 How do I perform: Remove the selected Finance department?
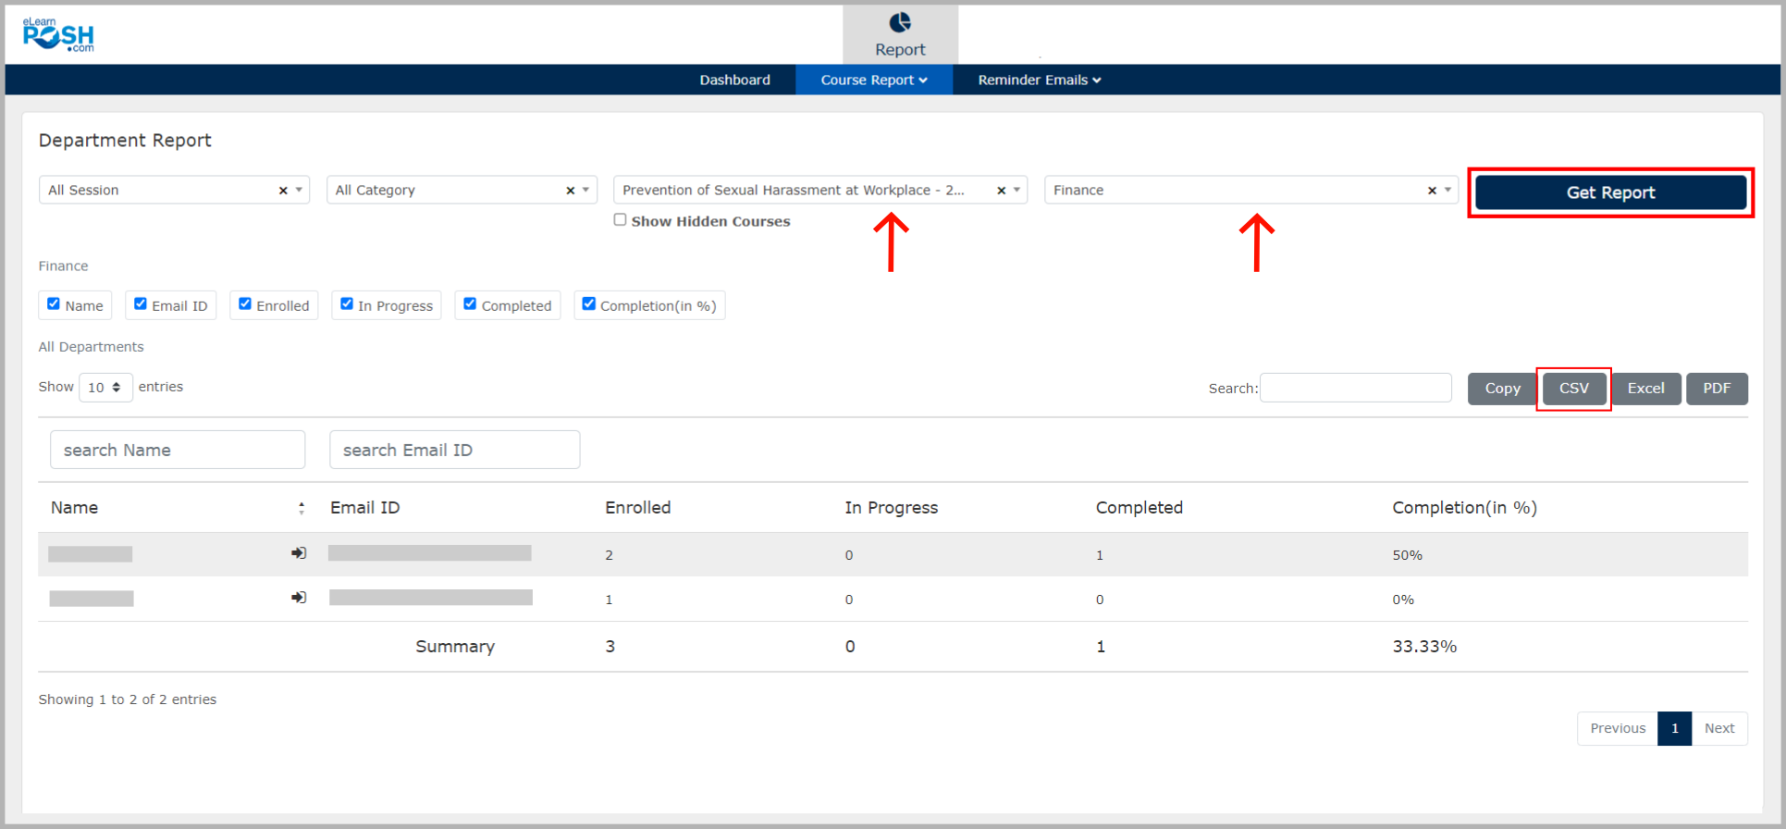(x=1432, y=191)
